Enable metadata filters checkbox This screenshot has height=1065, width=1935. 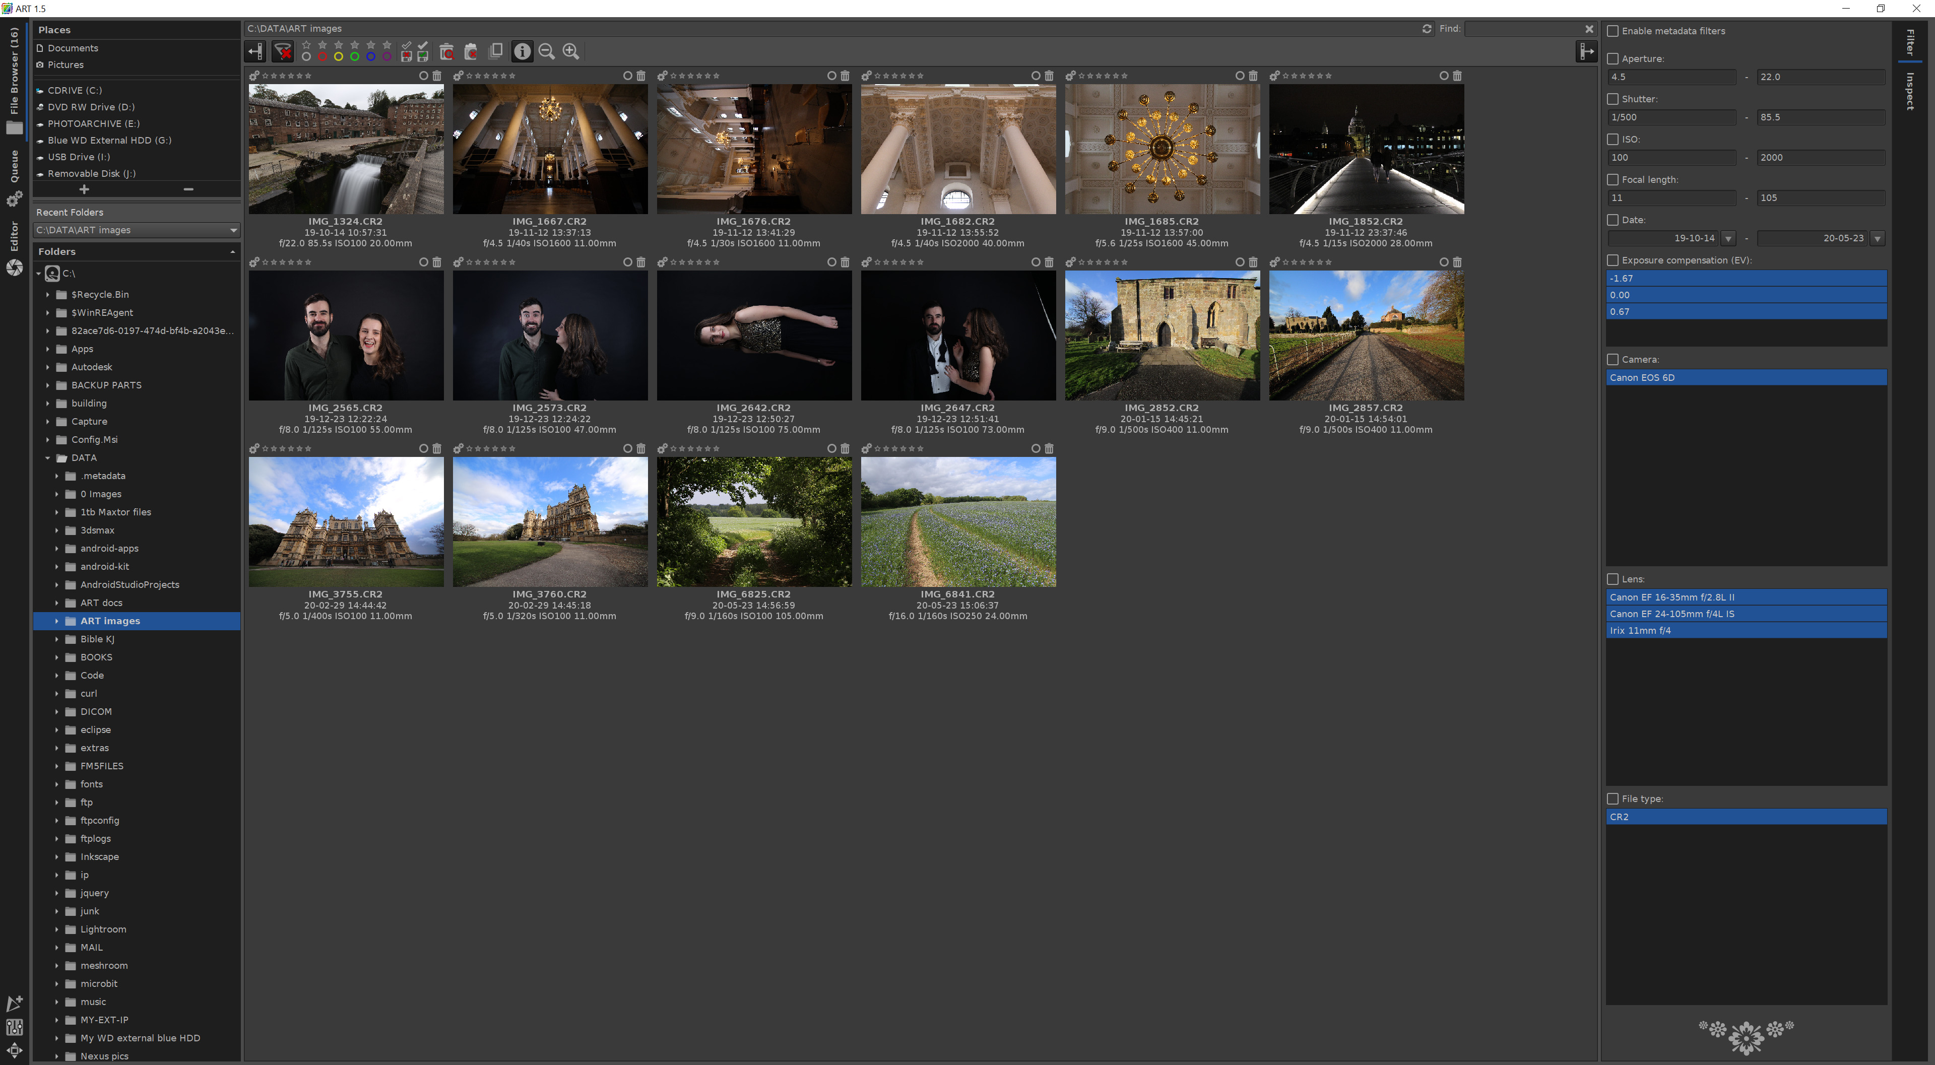[1612, 31]
